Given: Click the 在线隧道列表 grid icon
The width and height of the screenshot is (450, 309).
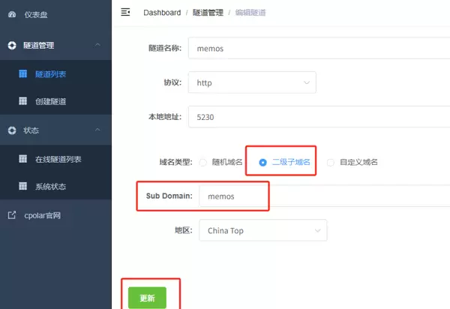Looking at the screenshot, I should (x=23, y=159).
